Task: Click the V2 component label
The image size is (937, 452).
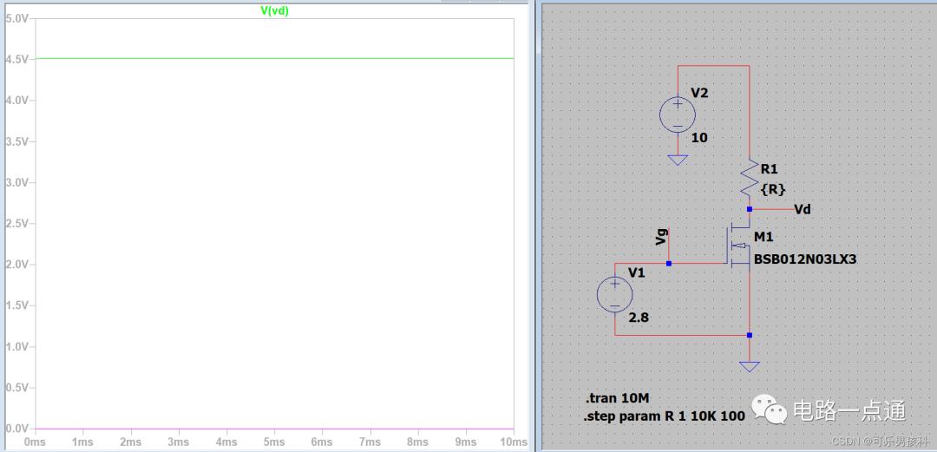Action: pos(699,94)
